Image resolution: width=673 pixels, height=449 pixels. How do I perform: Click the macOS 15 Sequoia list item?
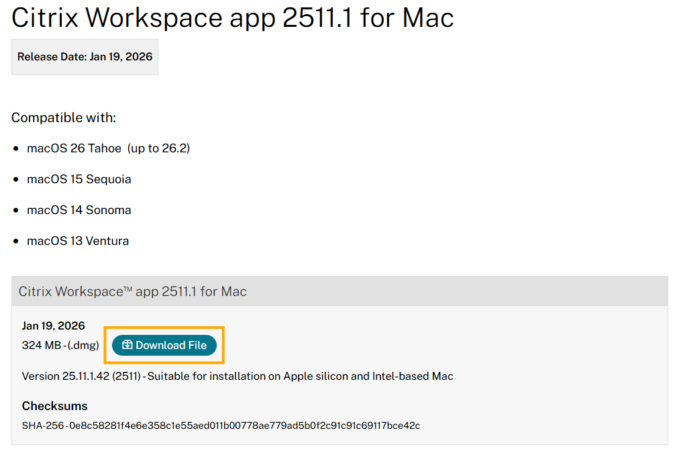point(79,179)
